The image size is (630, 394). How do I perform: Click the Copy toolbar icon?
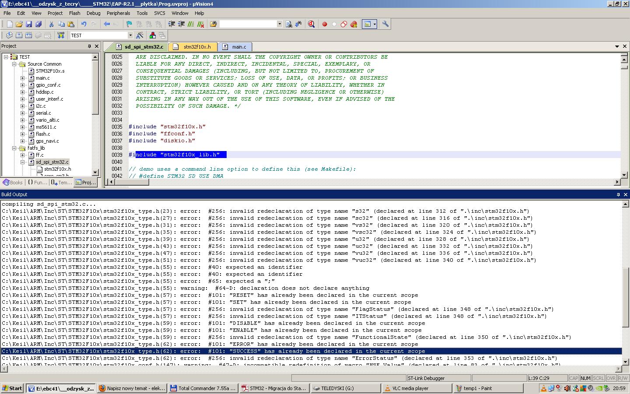tap(61, 24)
